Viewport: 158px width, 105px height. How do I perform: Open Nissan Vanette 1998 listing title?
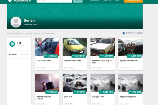click(73, 61)
